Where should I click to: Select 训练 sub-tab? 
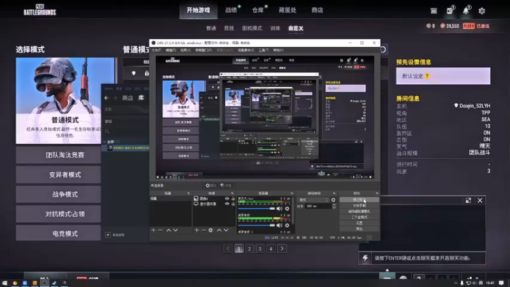pyautogui.click(x=275, y=28)
